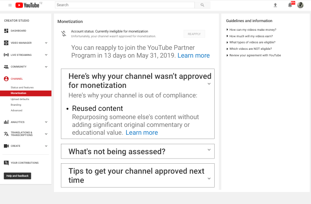
Task: Click the YouTube logo
Action: pyautogui.click(x=28, y=5)
